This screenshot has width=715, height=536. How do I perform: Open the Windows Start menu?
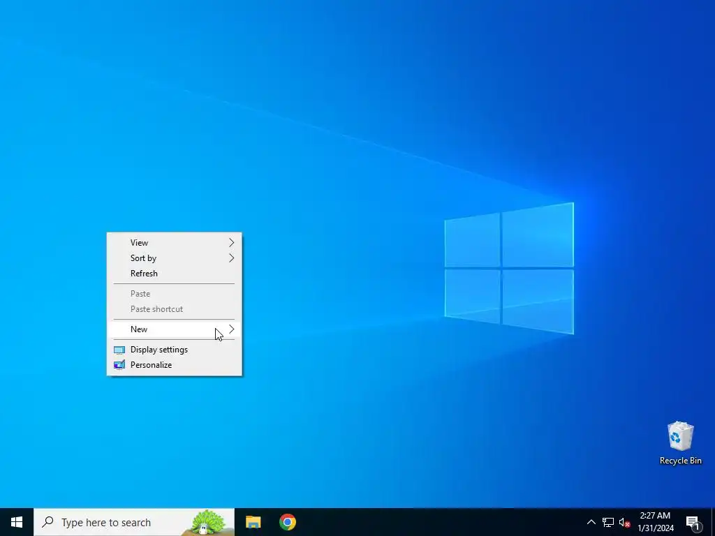pos(17,522)
